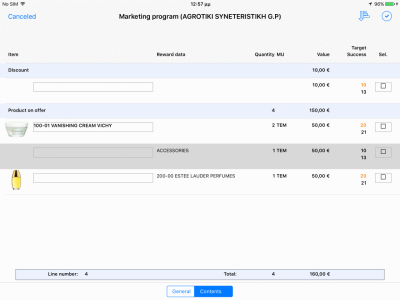Viewport: 400px width, 300px height.
Task: Tap the 160,00 € total value
Action: 319,274
